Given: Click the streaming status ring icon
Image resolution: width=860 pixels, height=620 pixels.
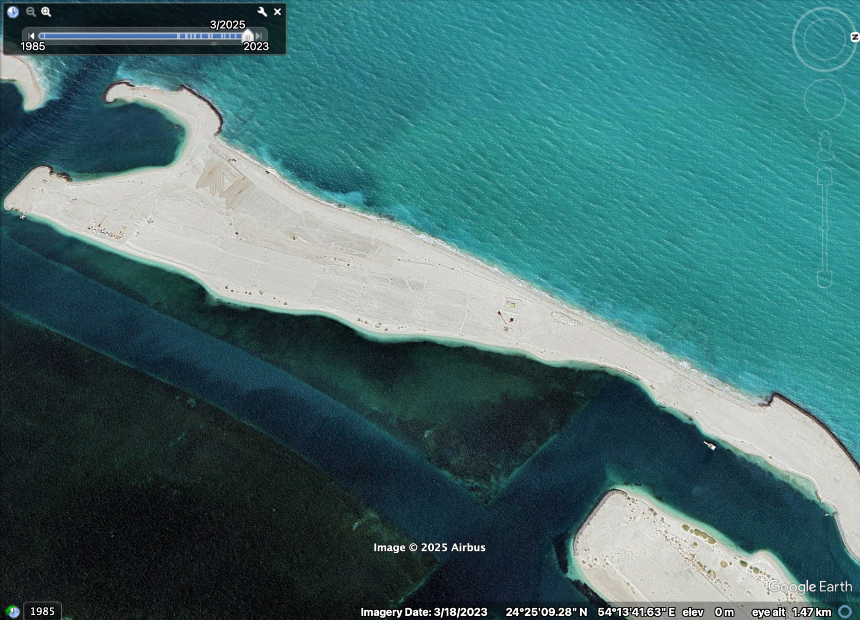Looking at the screenshot, I should (845, 611).
